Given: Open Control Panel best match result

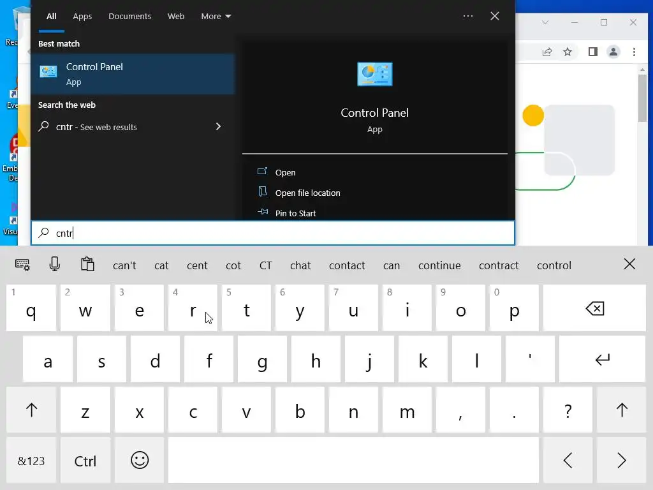Looking at the screenshot, I should tap(133, 74).
